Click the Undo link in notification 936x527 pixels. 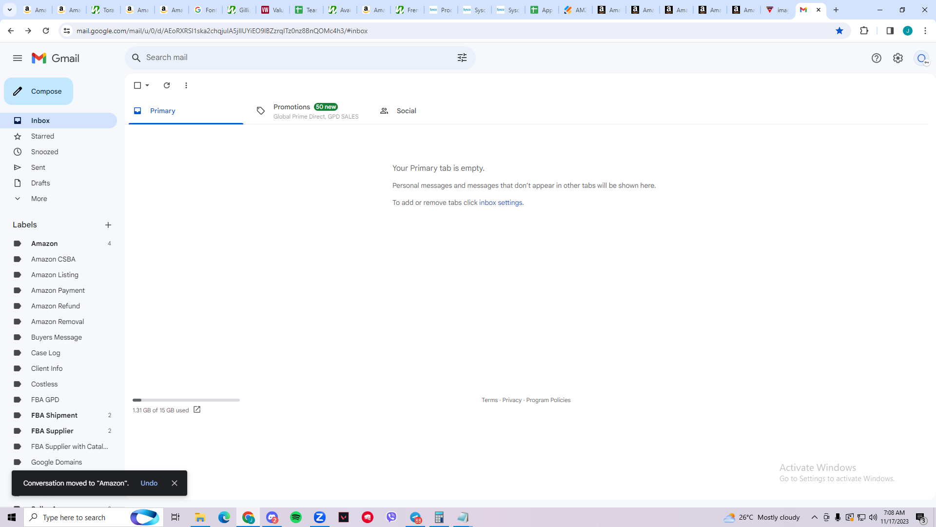149,483
